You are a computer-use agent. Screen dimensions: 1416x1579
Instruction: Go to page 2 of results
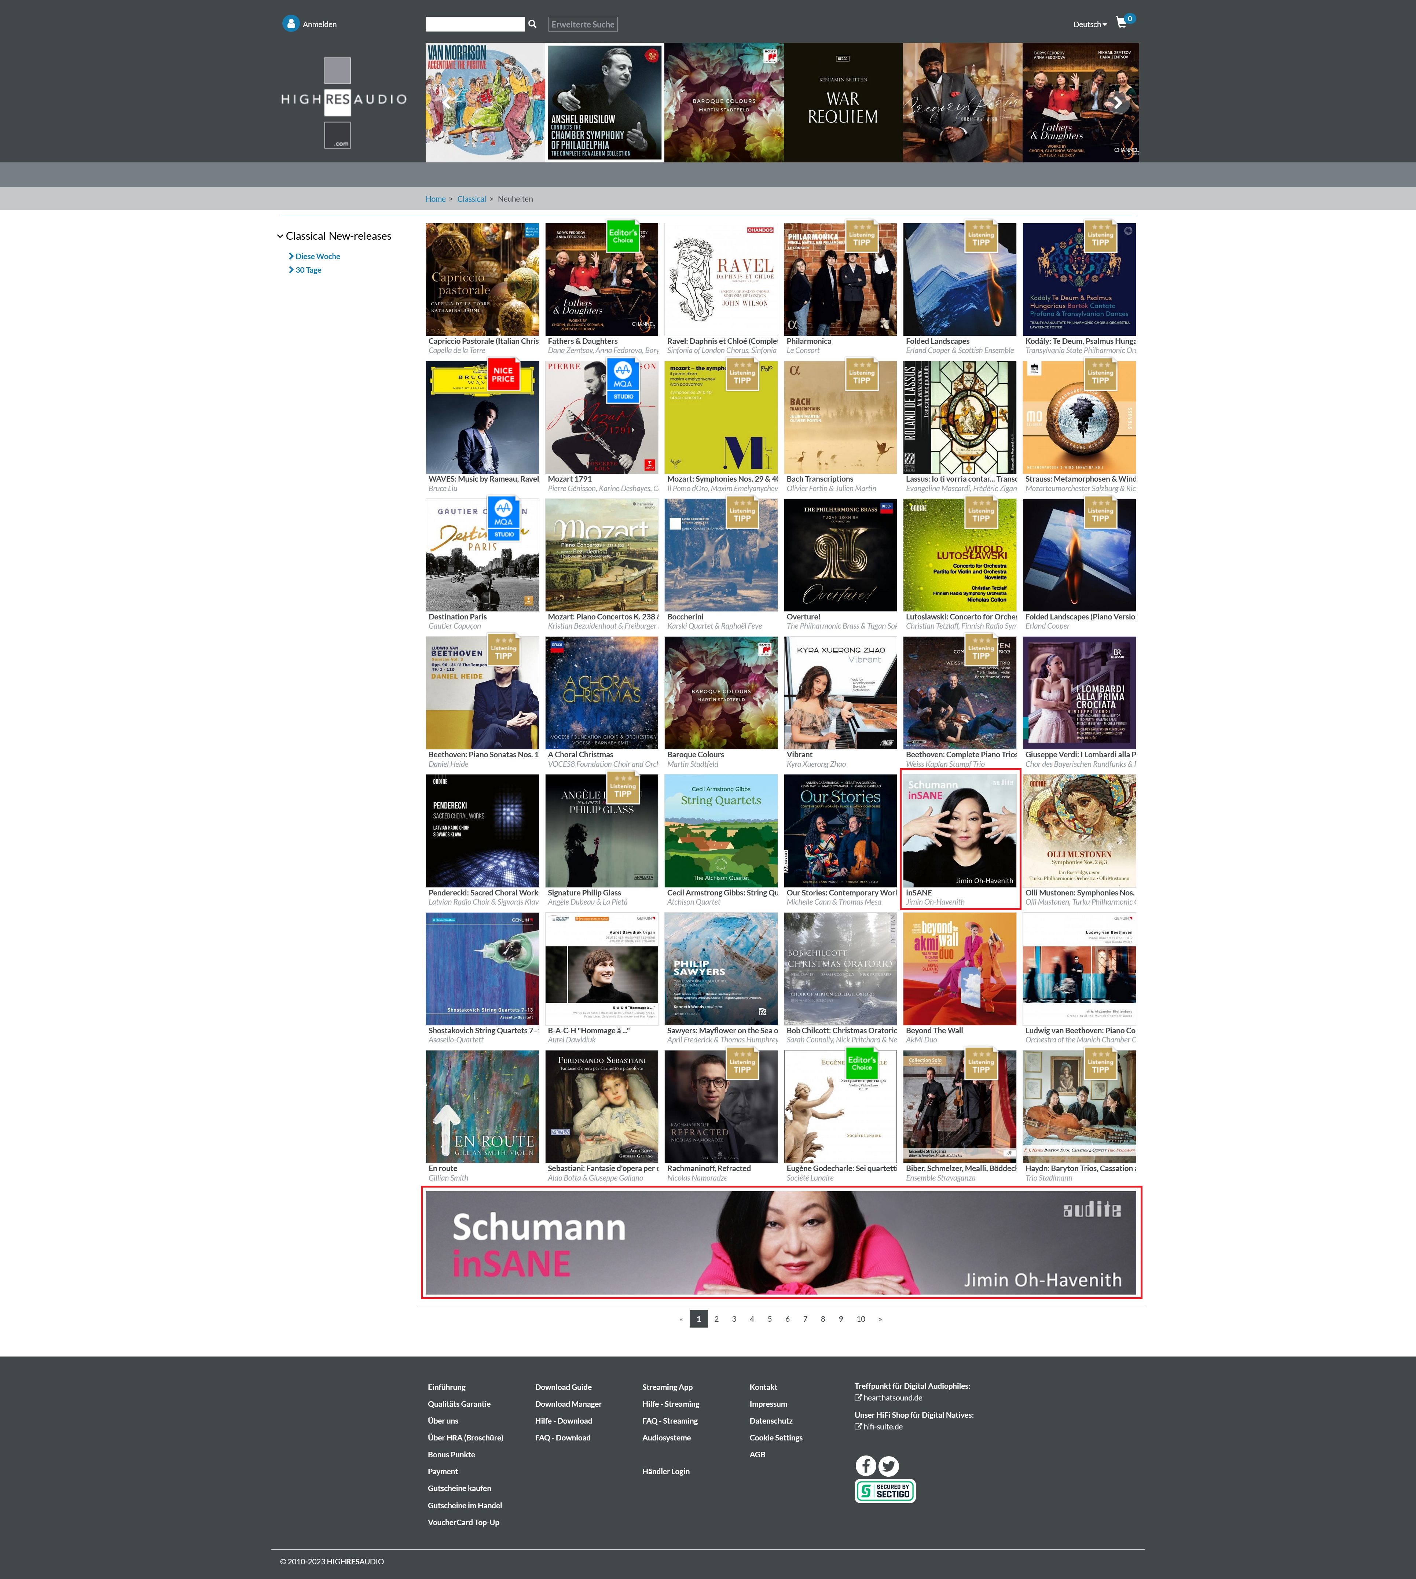coord(716,1319)
